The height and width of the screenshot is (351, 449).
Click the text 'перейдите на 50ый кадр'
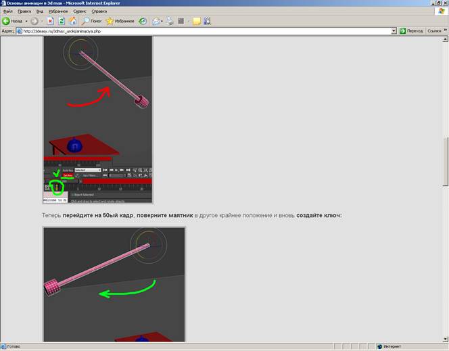tap(98, 215)
